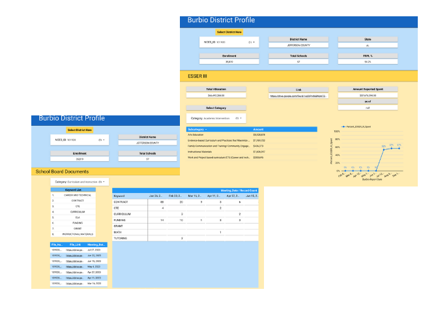Select the Family Communication and Training row
The width and height of the screenshot is (438, 313).
[252, 146]
